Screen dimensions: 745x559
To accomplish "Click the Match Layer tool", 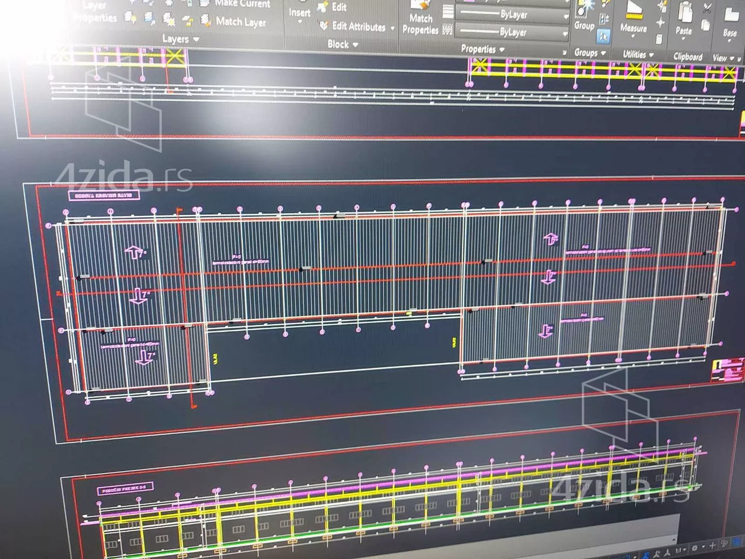I will [234, 21].
